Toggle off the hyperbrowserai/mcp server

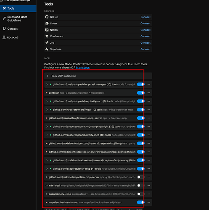pos(141,110)
